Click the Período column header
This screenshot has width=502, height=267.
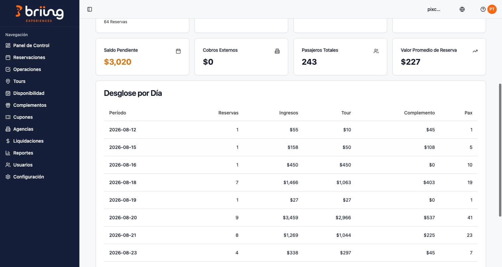[x=118, y=113]
